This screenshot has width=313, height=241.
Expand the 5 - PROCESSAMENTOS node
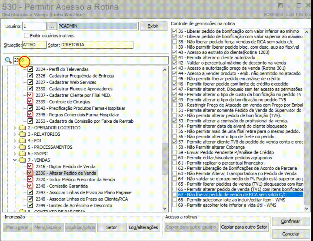[15, 147]
